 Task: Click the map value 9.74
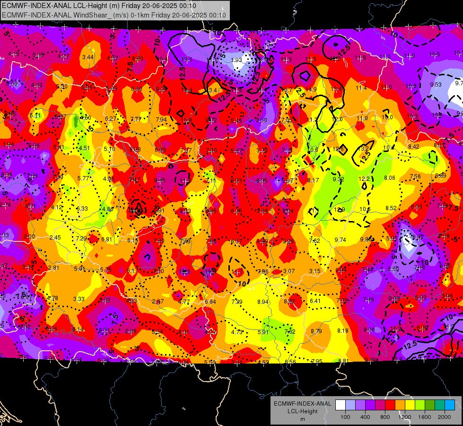(340, 240)
